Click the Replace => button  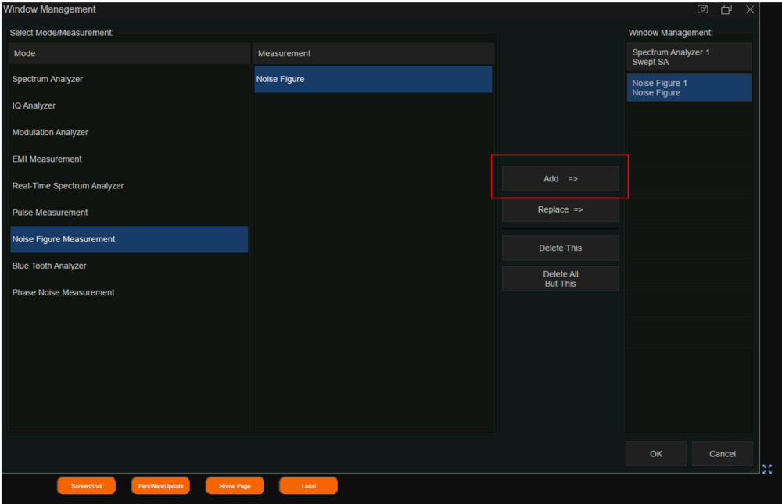[560, 209]
